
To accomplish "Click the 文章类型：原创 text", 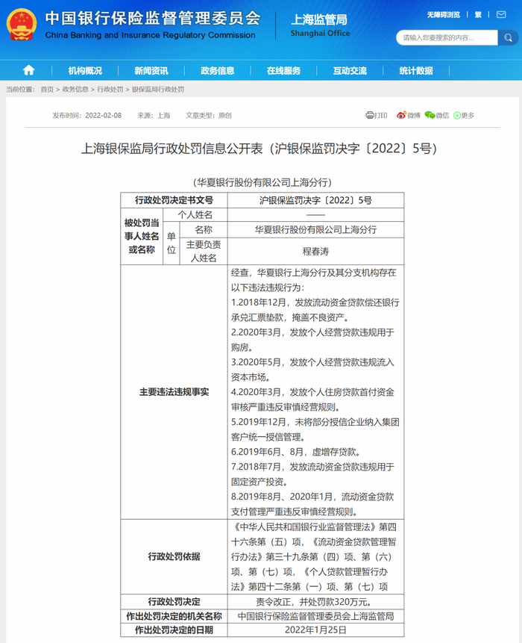I will coord(209,116).
